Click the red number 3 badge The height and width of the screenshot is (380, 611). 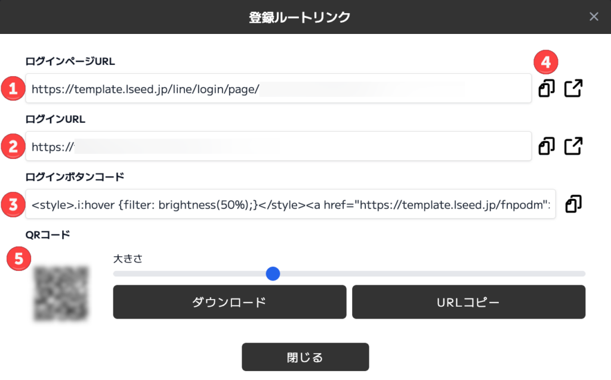click(x=13, y=204)
